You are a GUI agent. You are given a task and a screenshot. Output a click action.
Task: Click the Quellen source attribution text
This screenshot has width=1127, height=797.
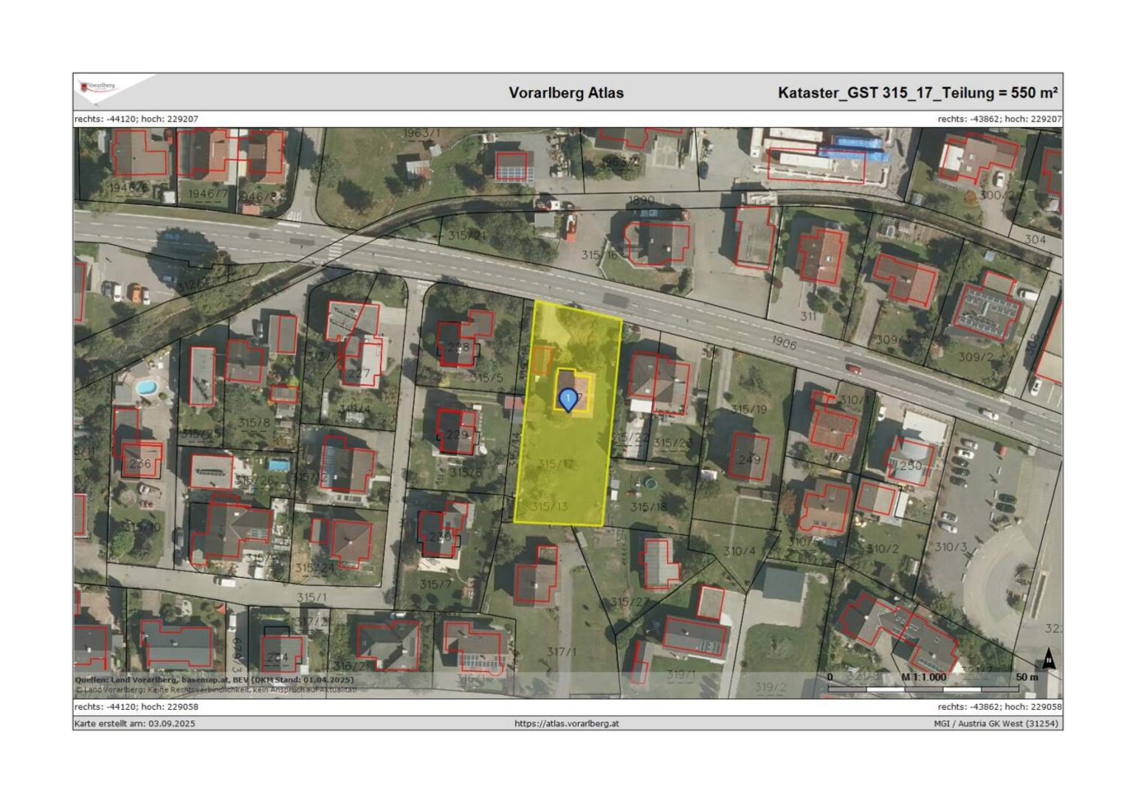click(214, 679)
